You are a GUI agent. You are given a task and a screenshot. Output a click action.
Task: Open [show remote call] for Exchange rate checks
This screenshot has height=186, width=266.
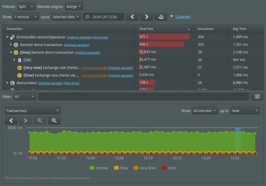pos(95,67)
